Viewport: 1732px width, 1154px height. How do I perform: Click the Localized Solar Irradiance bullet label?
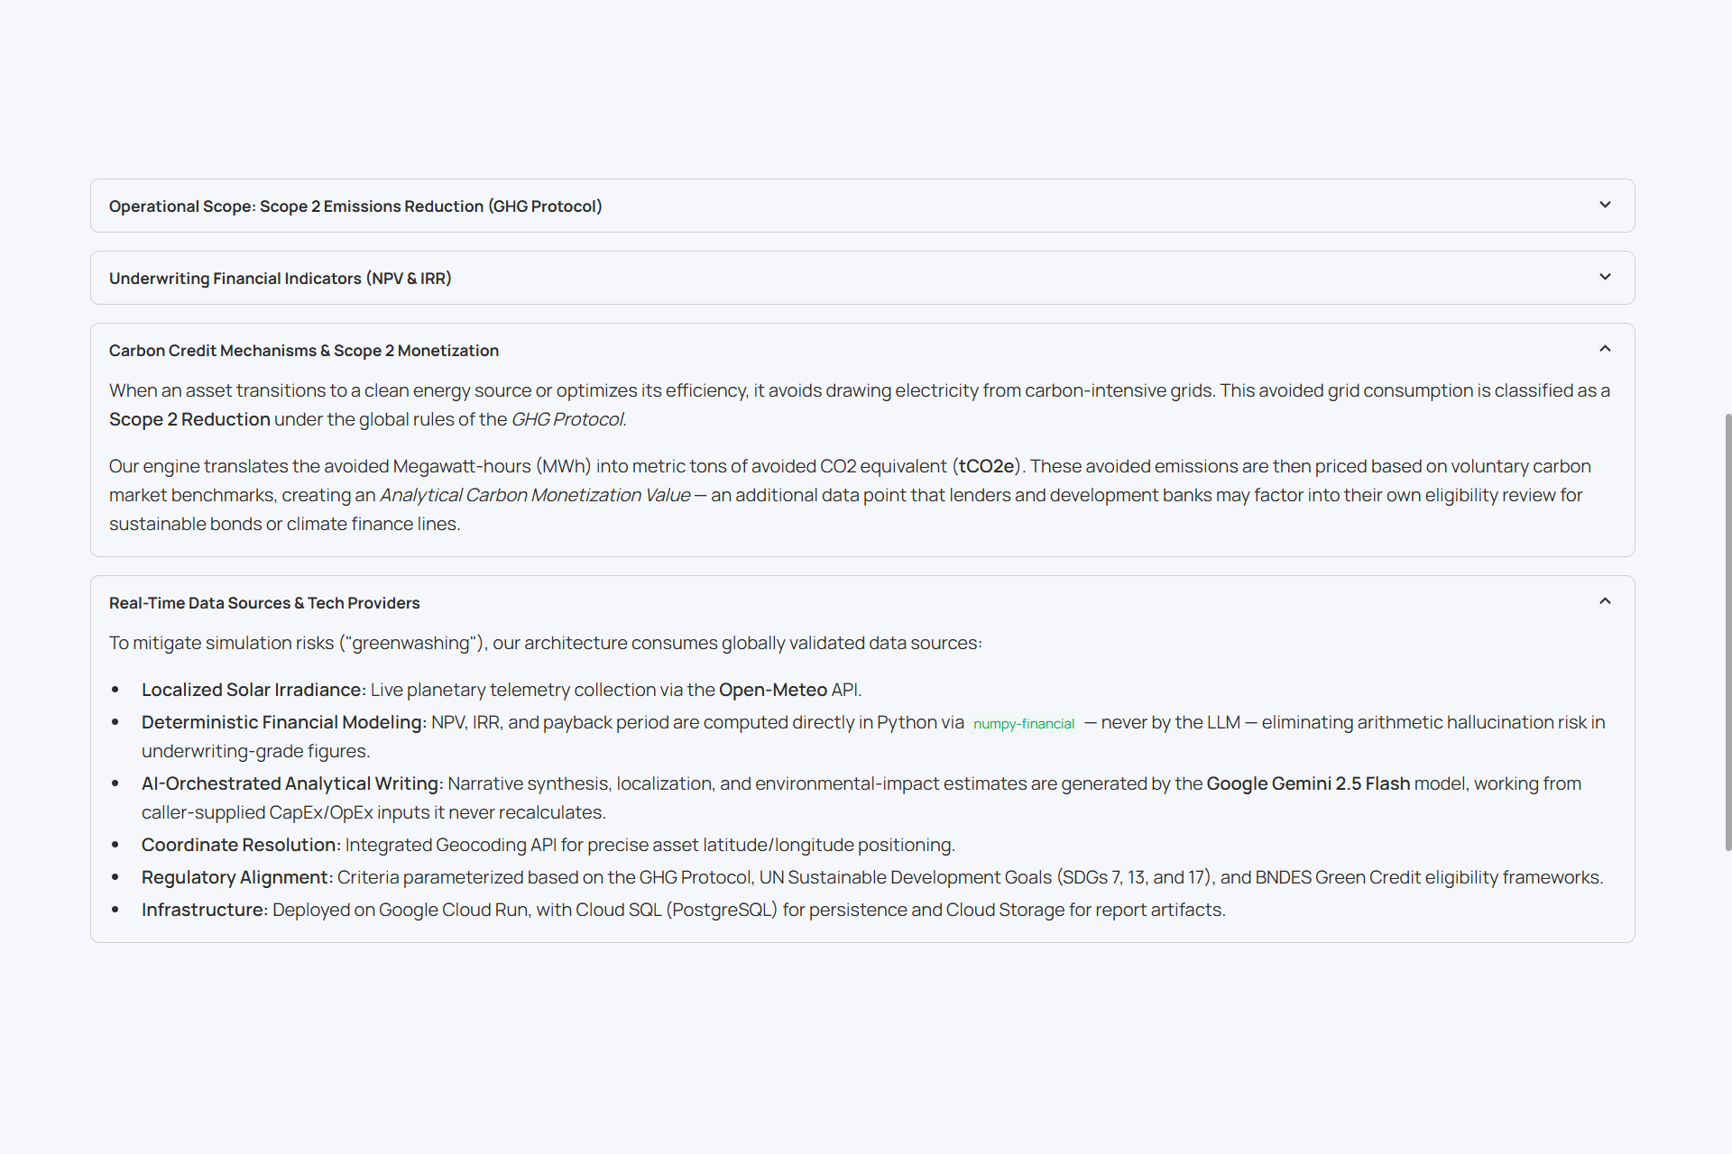[x=253, y=690]
